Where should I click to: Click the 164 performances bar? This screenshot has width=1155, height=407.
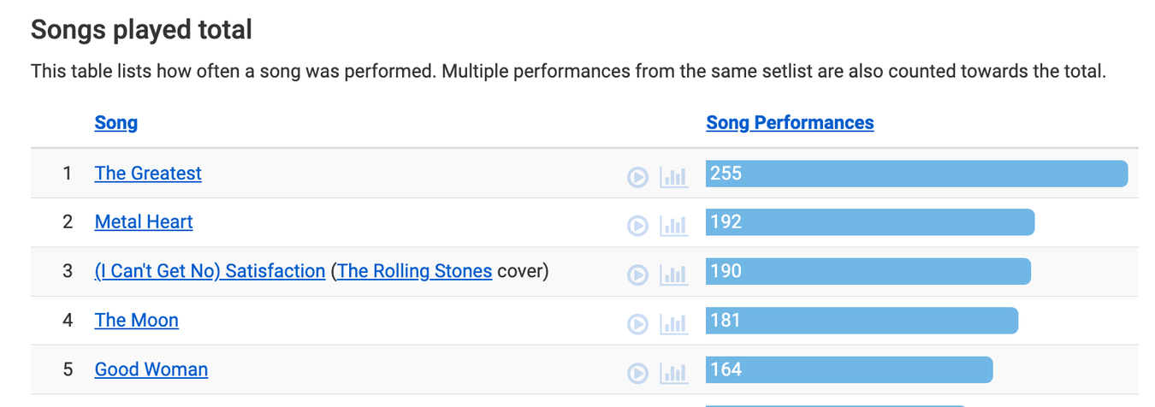(850, 370)
